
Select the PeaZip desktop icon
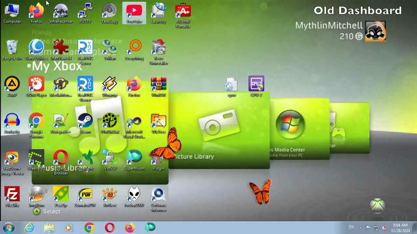tap(61, 197)
